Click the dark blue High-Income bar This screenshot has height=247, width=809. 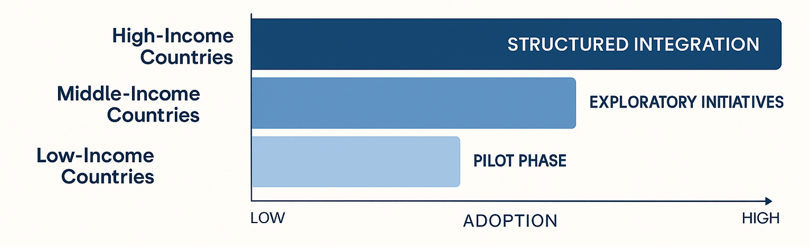tap(376, 44)
